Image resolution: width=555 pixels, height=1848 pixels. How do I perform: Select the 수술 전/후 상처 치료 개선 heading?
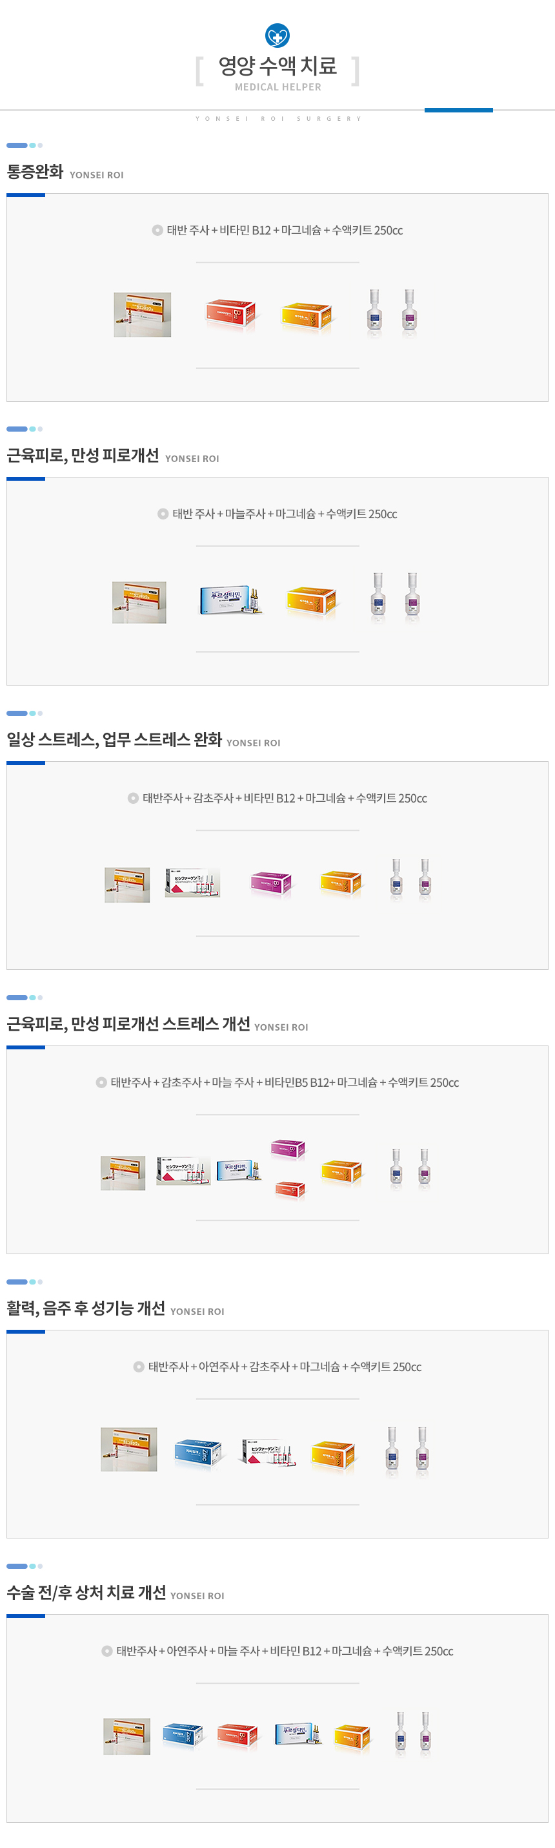click(86, 1593)
